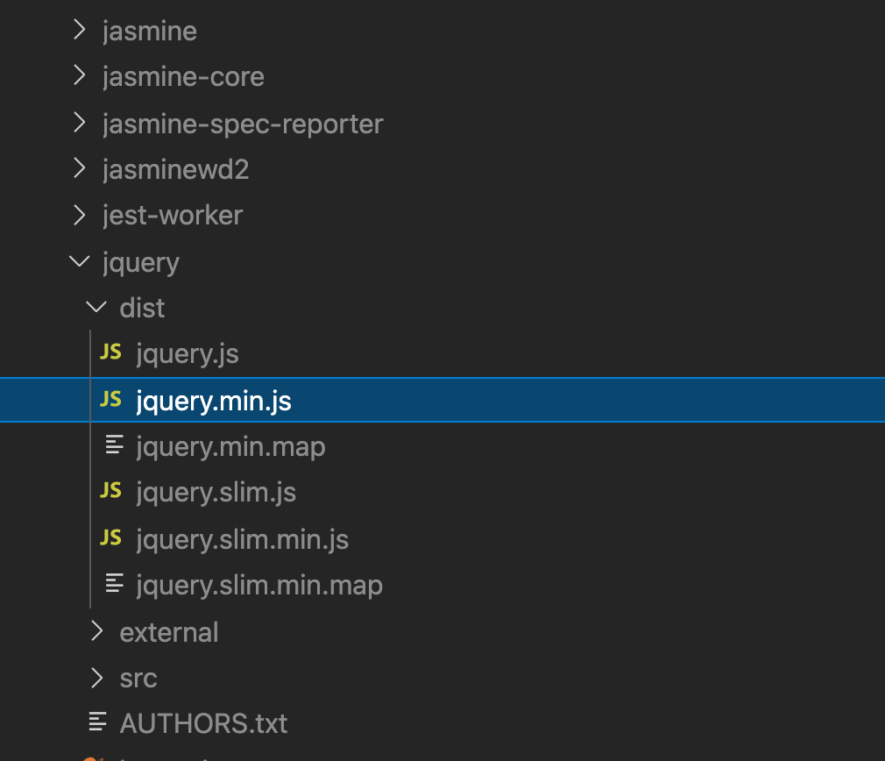Click the JS icon beside jquery.slim.js
The image size is (885, 761).
[110, 491]
